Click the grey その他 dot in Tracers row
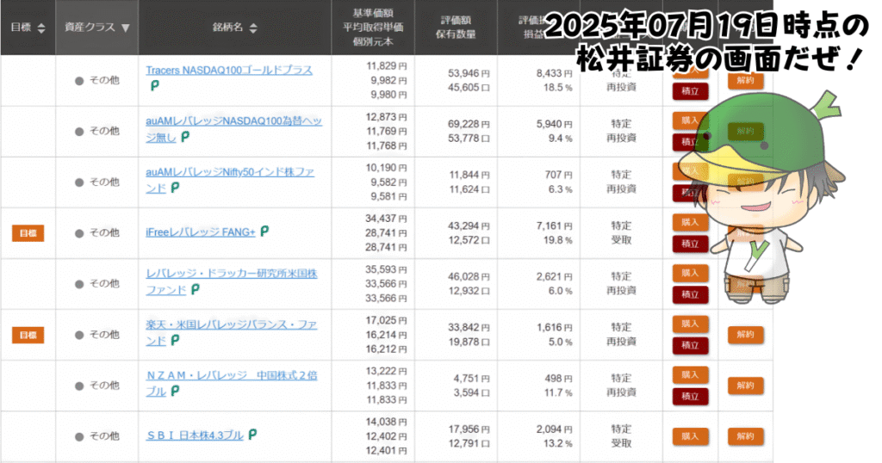 pyautogui.click(x=79, y=81)
